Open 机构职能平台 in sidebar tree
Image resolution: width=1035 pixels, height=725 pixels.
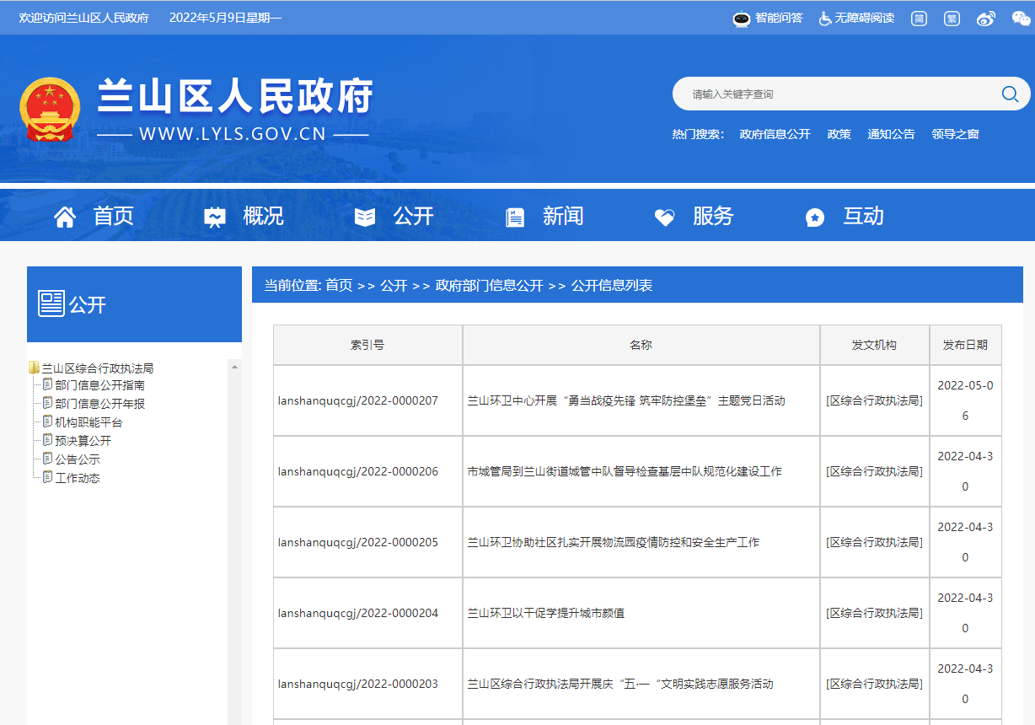click(88, 422)
